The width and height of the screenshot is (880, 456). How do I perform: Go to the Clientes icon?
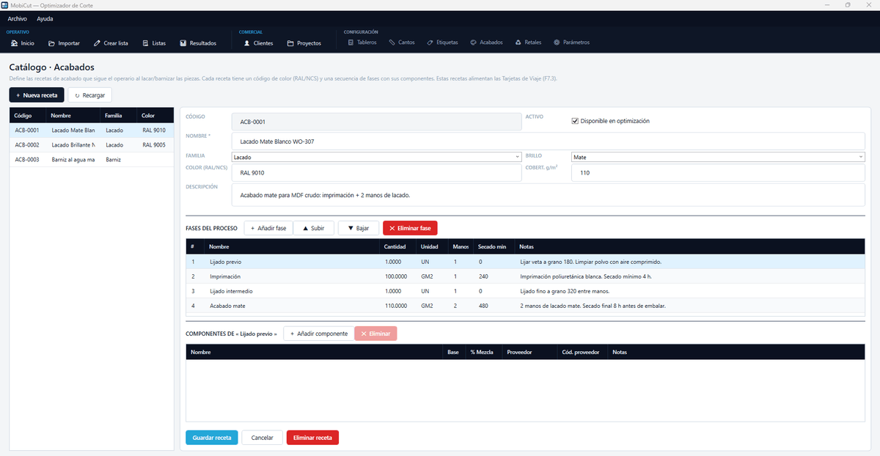point(246,43)
